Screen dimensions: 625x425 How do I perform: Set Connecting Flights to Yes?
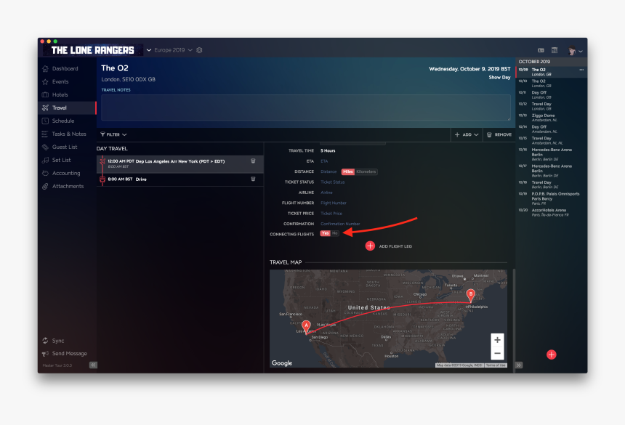325,233
